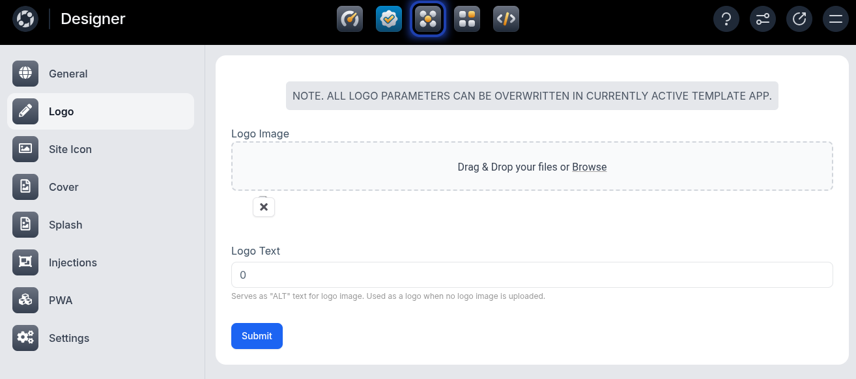Navigate to the PWA section
This screenshot has width=856, height=379.
tap(61, 300)
